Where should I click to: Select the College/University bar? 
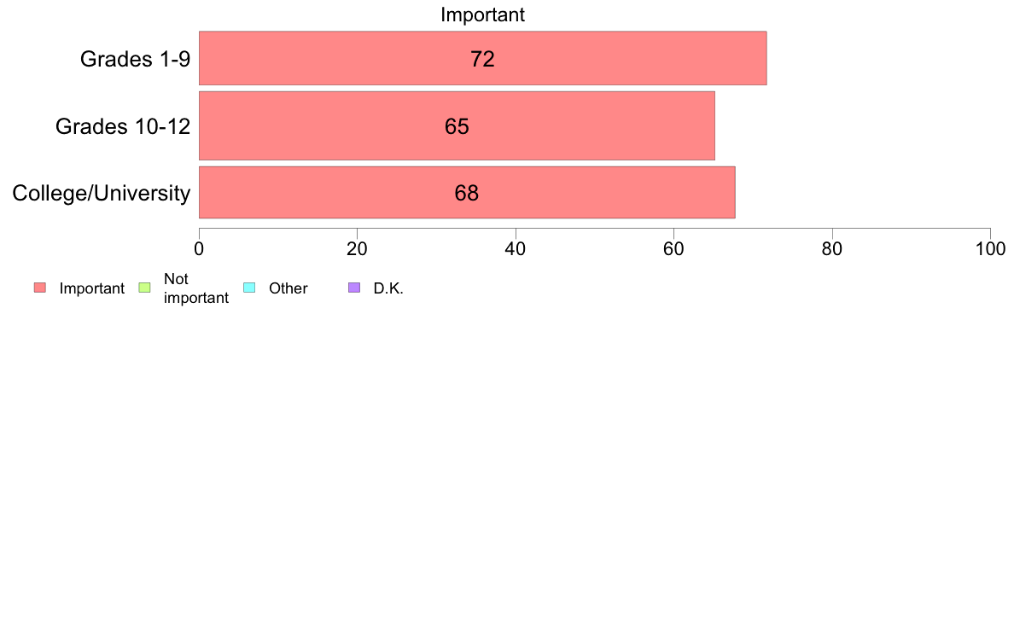point(467,193)
